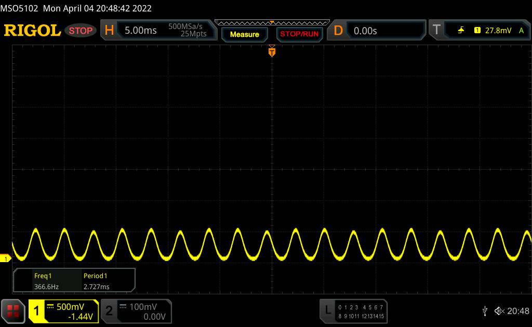Toggle the grey channel 2 number tab
The image size is (532, 327).
tap(109, 311)
